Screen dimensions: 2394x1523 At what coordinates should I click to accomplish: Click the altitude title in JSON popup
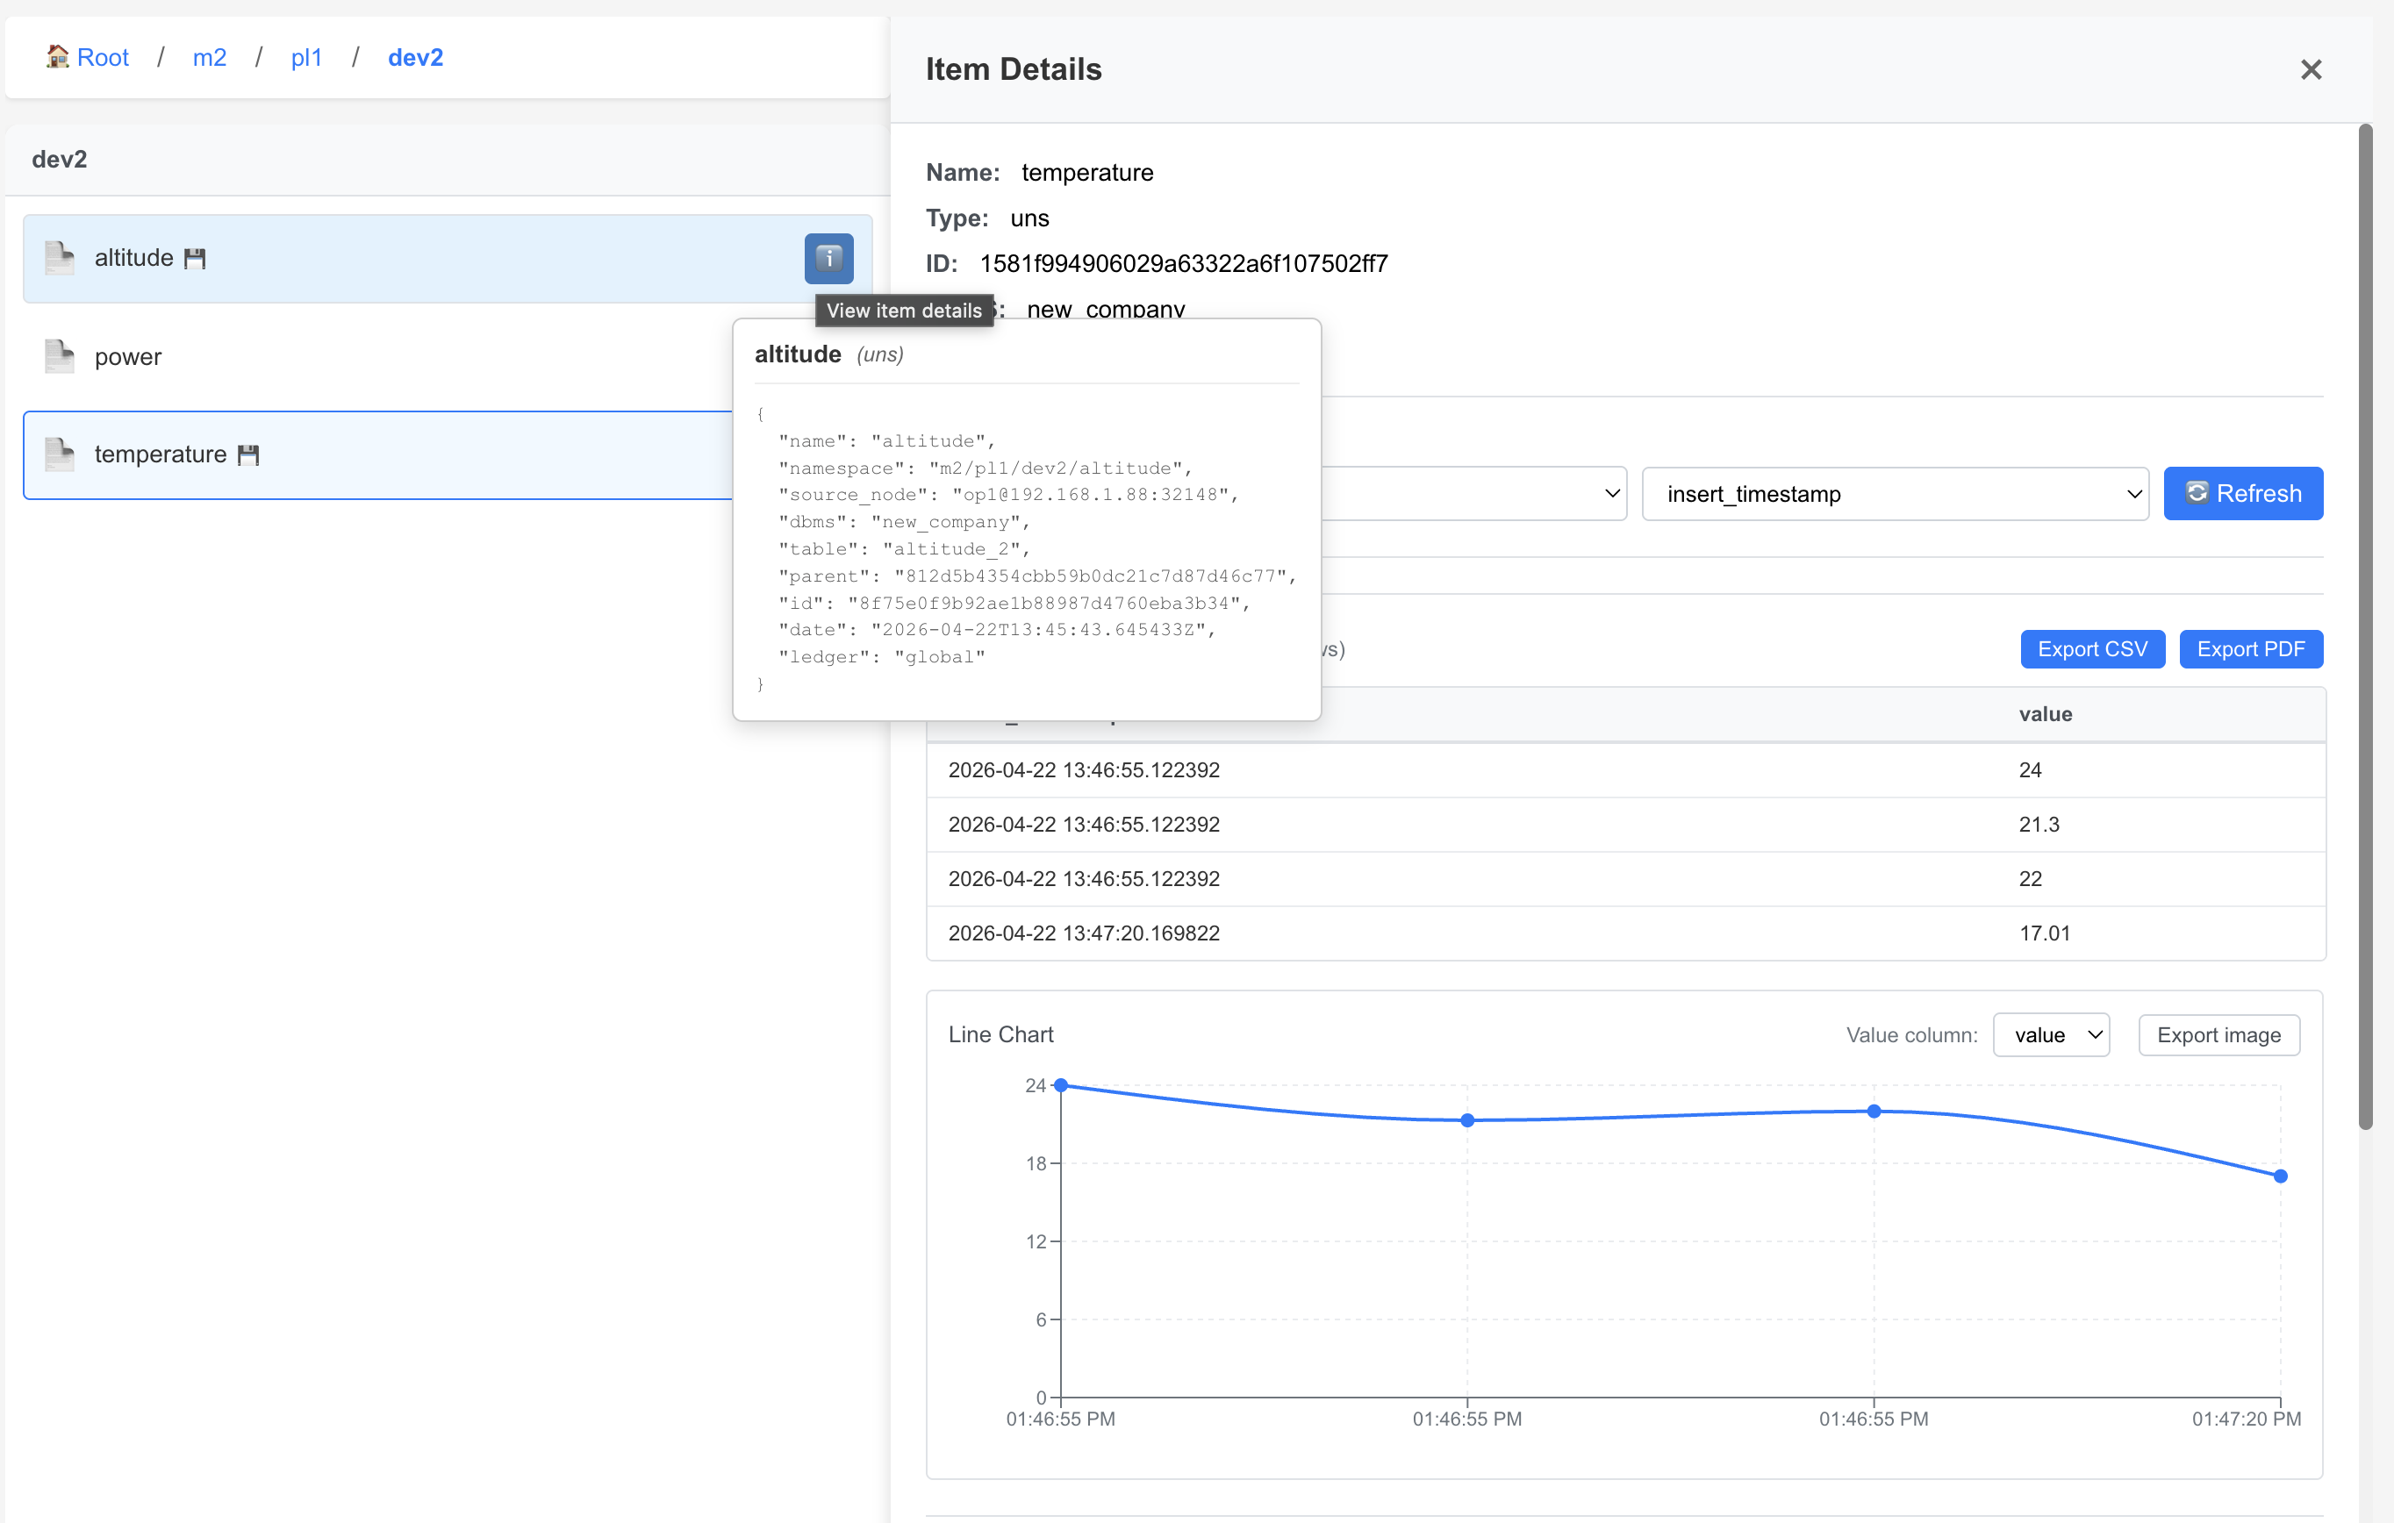tap(798, 354)
